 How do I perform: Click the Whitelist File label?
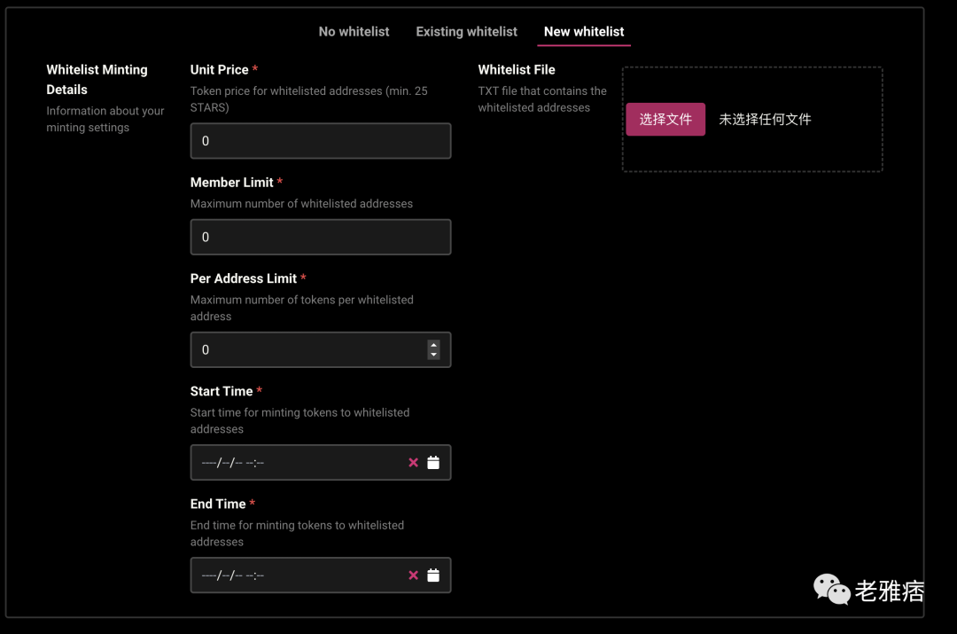point(517,70)
